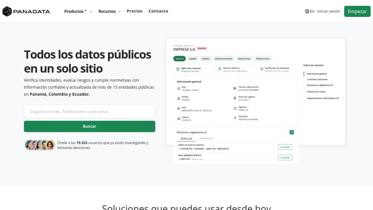Click the Tipo de organización building icon

tap(235, 88)
